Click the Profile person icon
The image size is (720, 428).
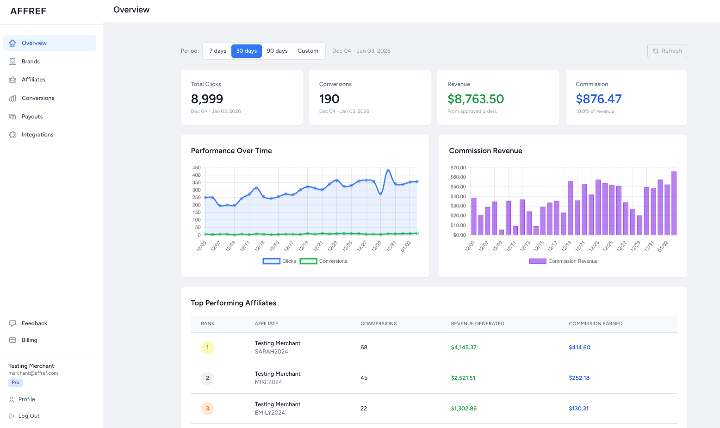[12, 399]
